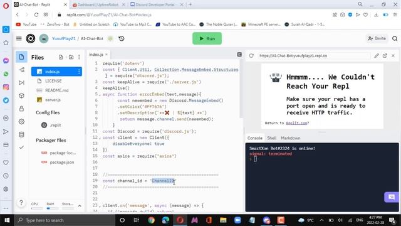Reload the browser page
This screenshot has width=401, height=226.
(36, 15)
